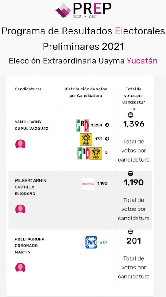The image size is (166, 297).
Task: Click the morena party logo
Action: point(89,184)
